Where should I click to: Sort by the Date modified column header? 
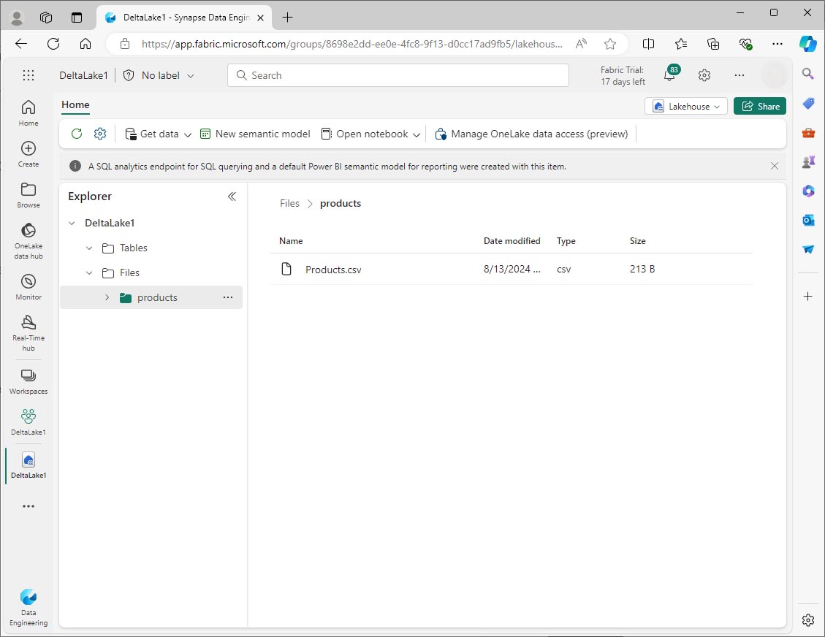coord(512,241)
